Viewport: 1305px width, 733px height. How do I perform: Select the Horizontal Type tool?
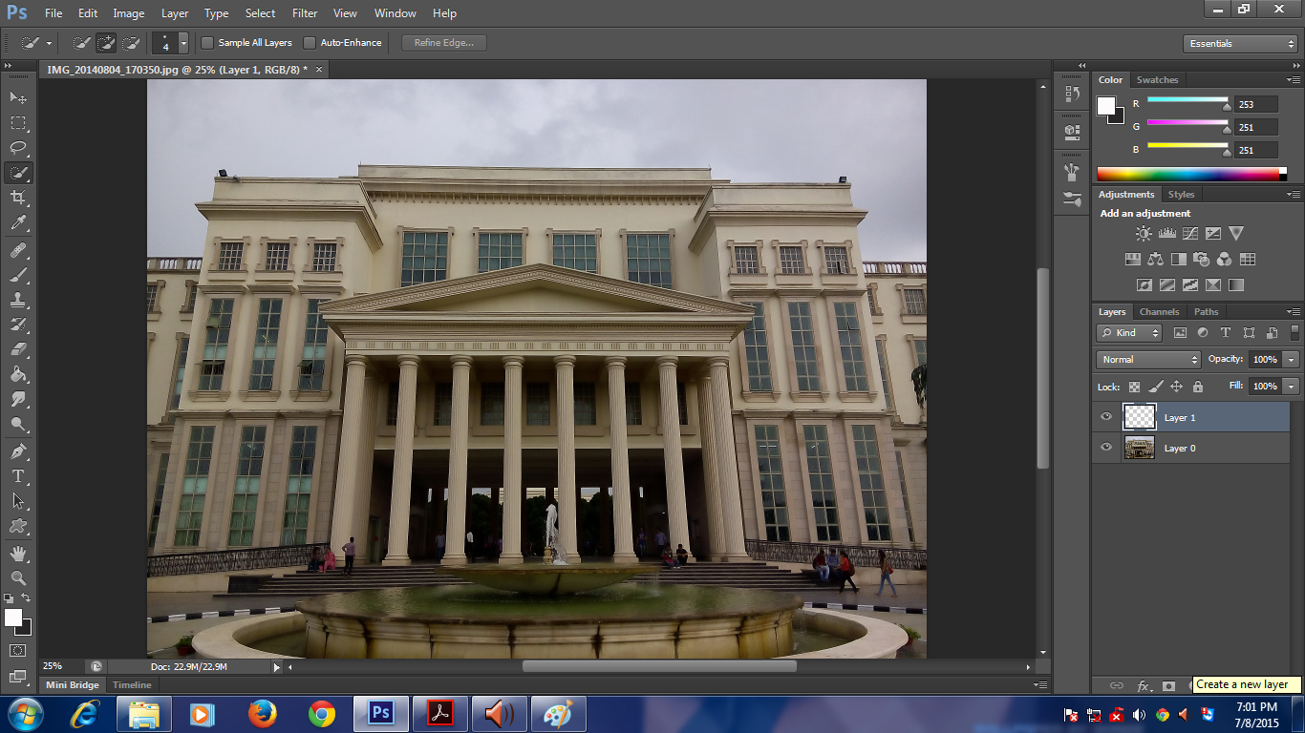[x=18, y=476]
